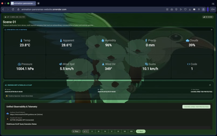Click the browser forward arrow

[x=8, y=9]
